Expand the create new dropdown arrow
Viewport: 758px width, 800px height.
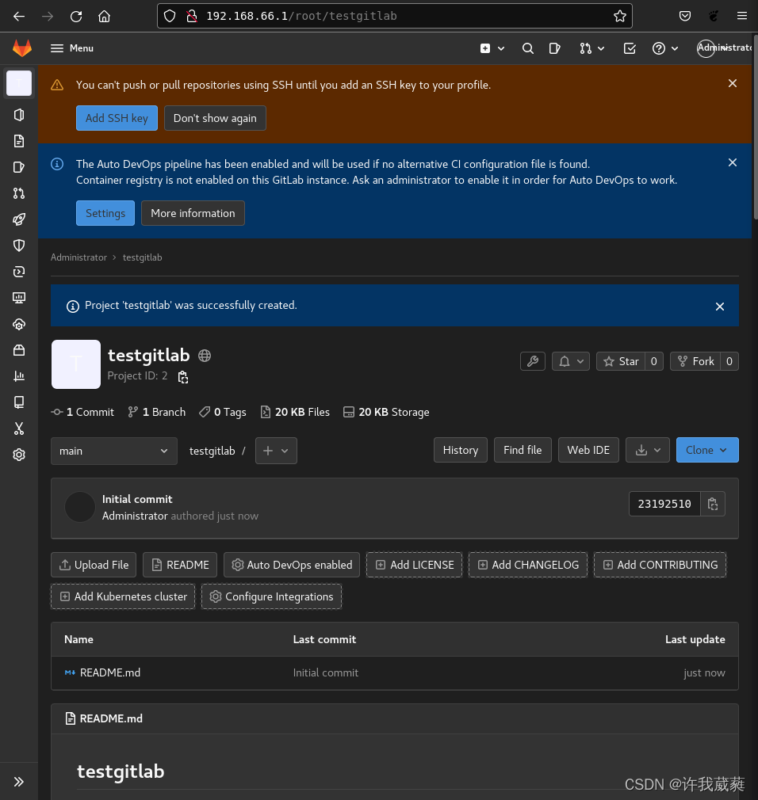[x=501, y=48]
